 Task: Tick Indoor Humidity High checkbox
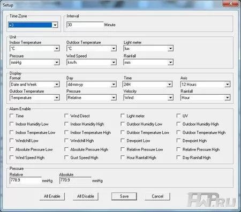(66, 124)
